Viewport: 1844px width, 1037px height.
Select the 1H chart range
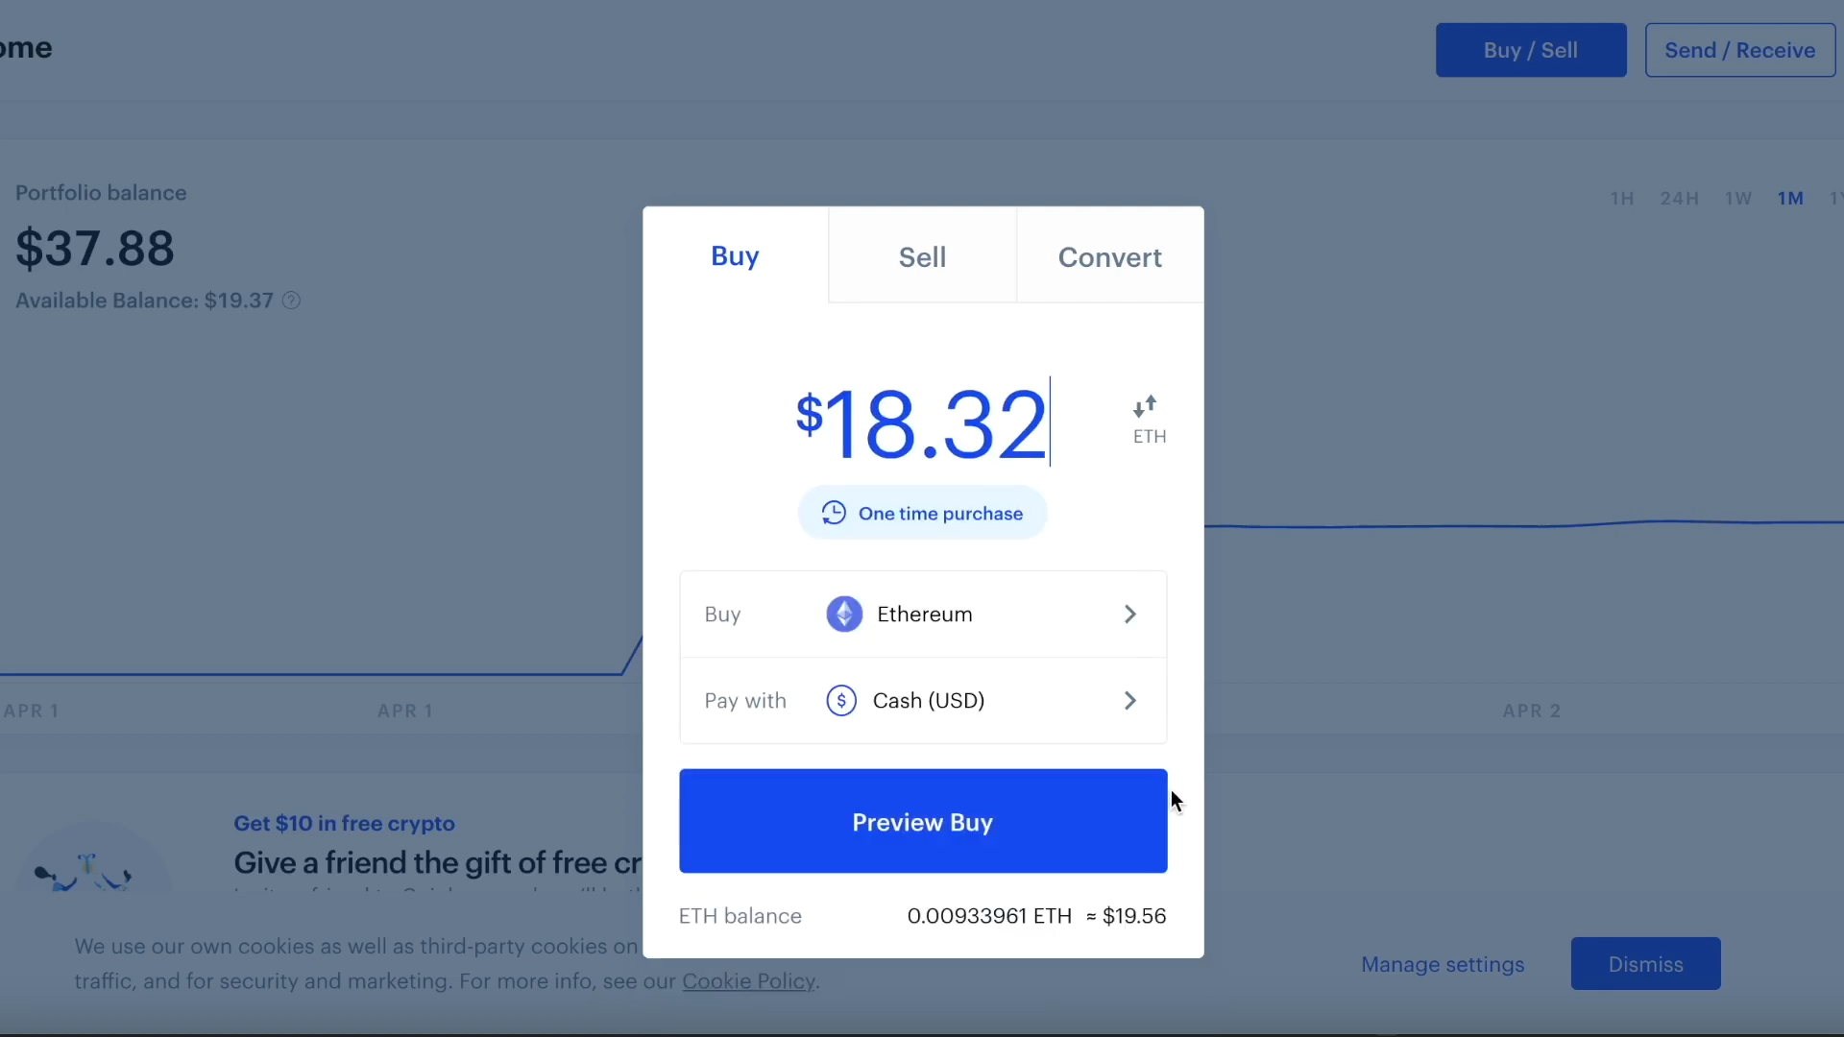click(1622, 199)
